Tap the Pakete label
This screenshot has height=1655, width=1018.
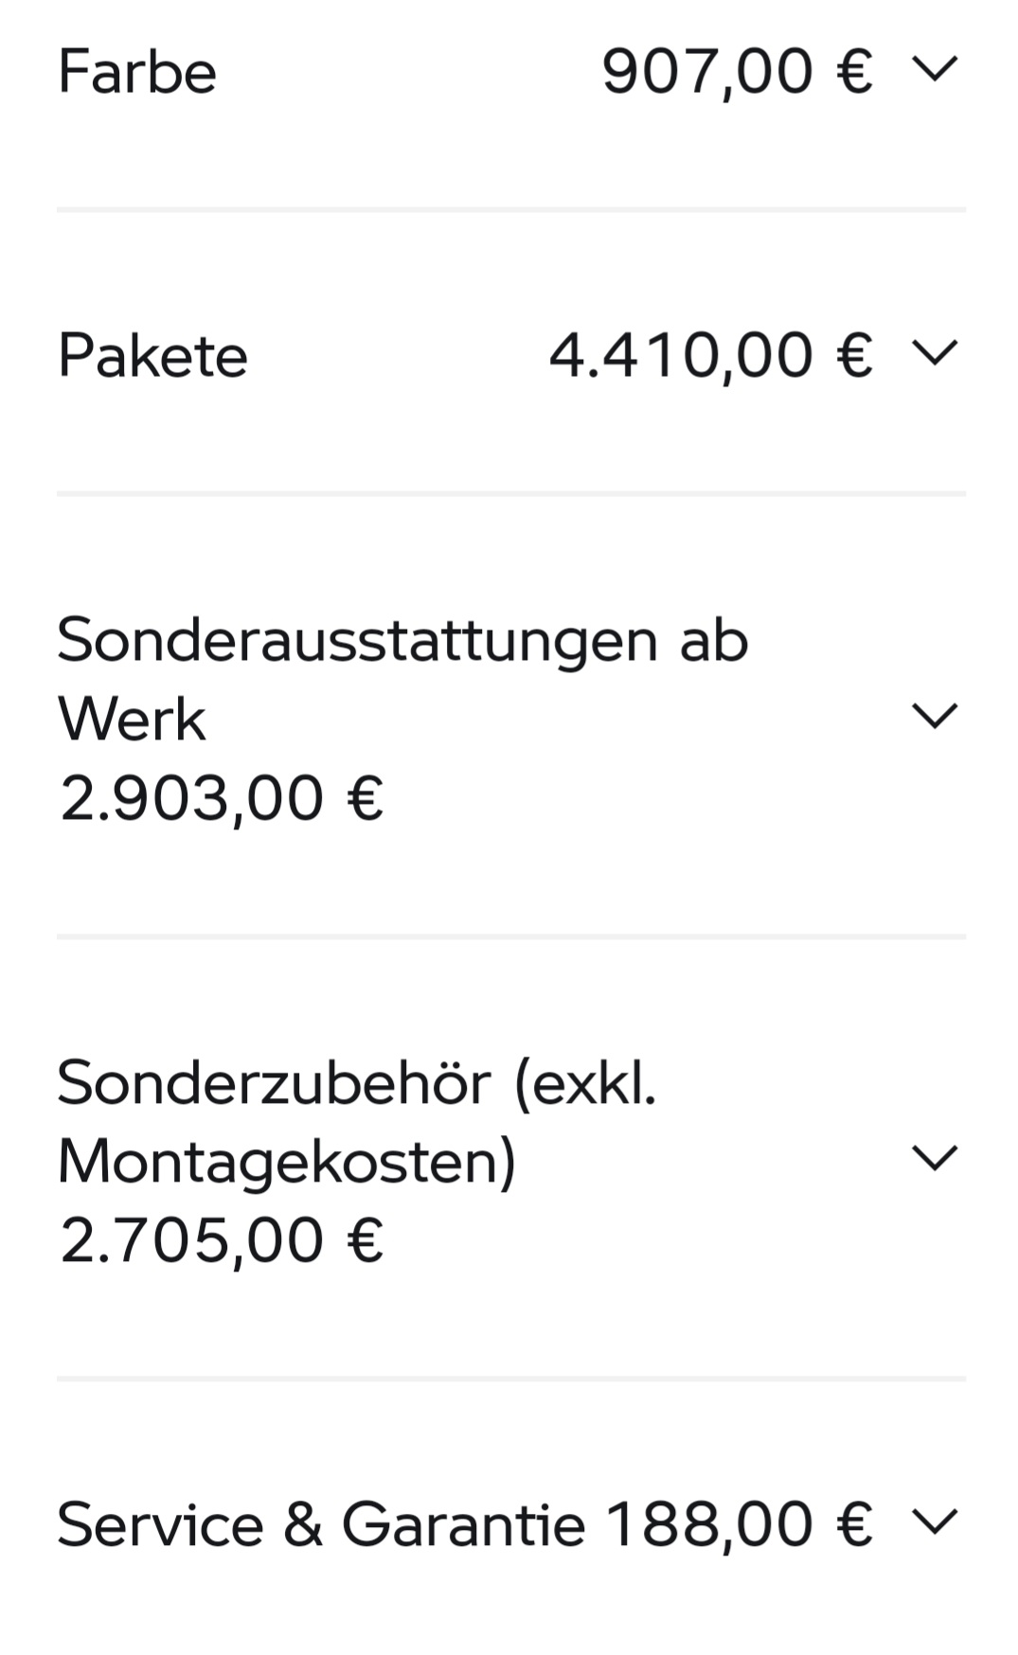152,356
